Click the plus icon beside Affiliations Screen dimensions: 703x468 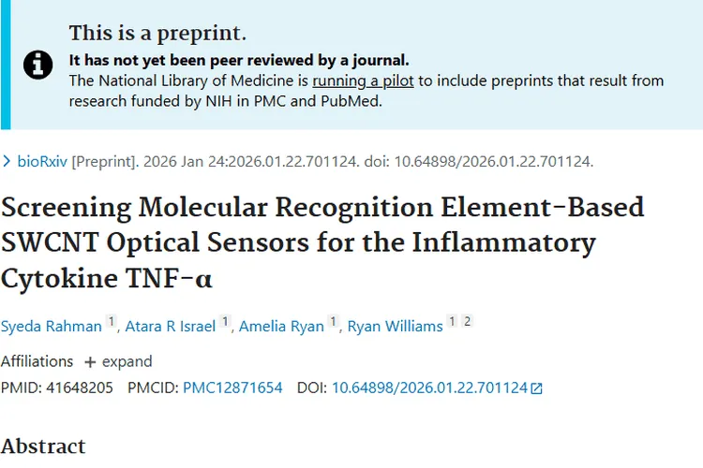(90, 361)
